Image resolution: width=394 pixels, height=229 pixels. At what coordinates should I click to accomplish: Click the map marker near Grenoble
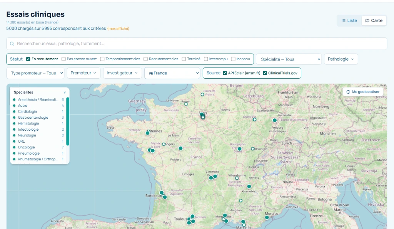(249, 187)
